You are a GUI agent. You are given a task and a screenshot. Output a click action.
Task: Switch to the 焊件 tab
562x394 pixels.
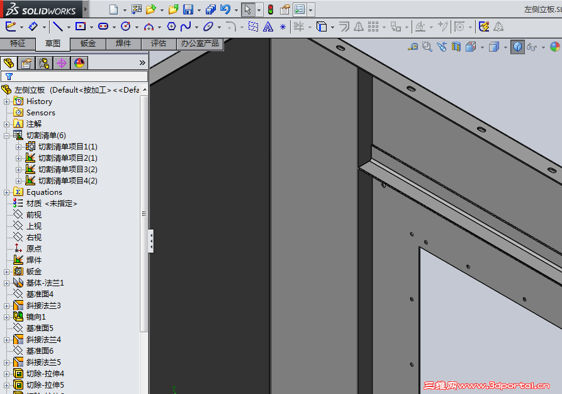pyautogui.click(x=123, y=43)
